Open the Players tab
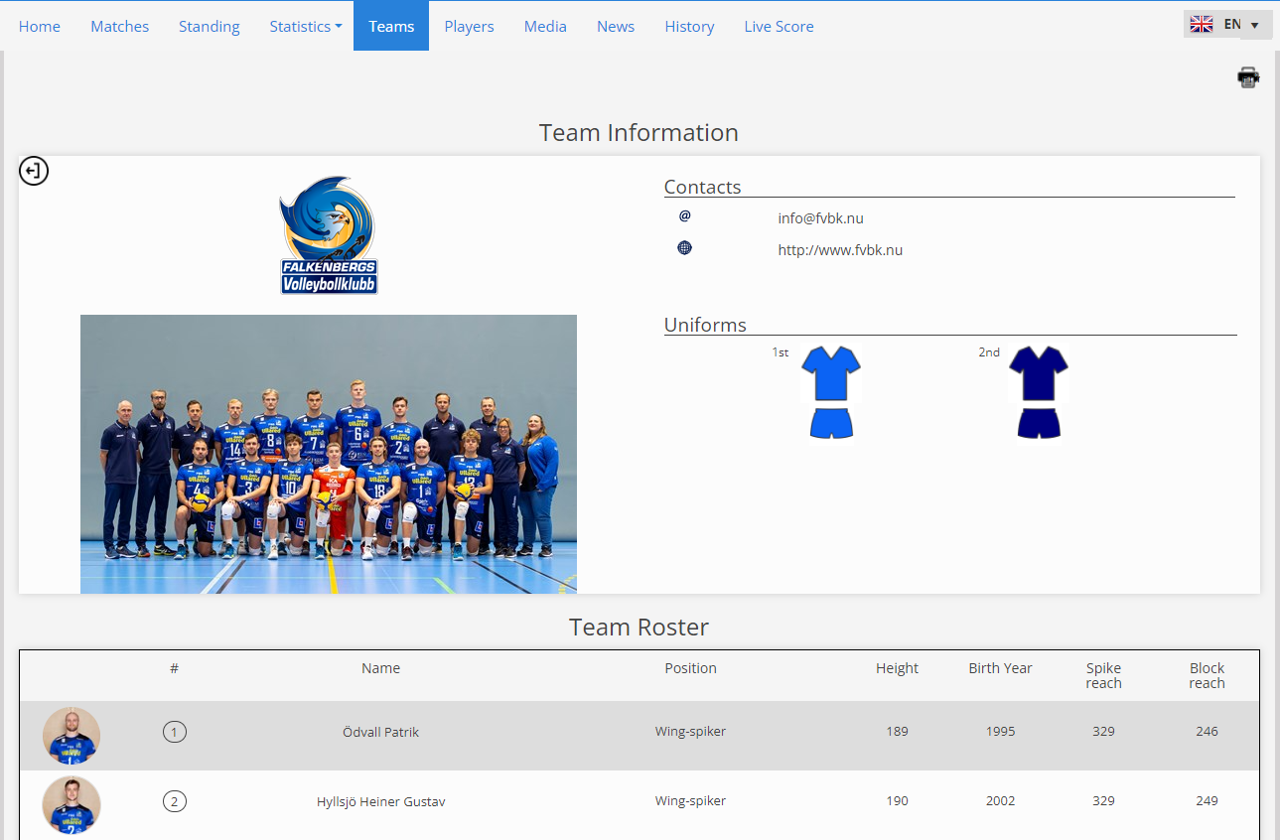The image size is (1280, 840). coord(469,27)
